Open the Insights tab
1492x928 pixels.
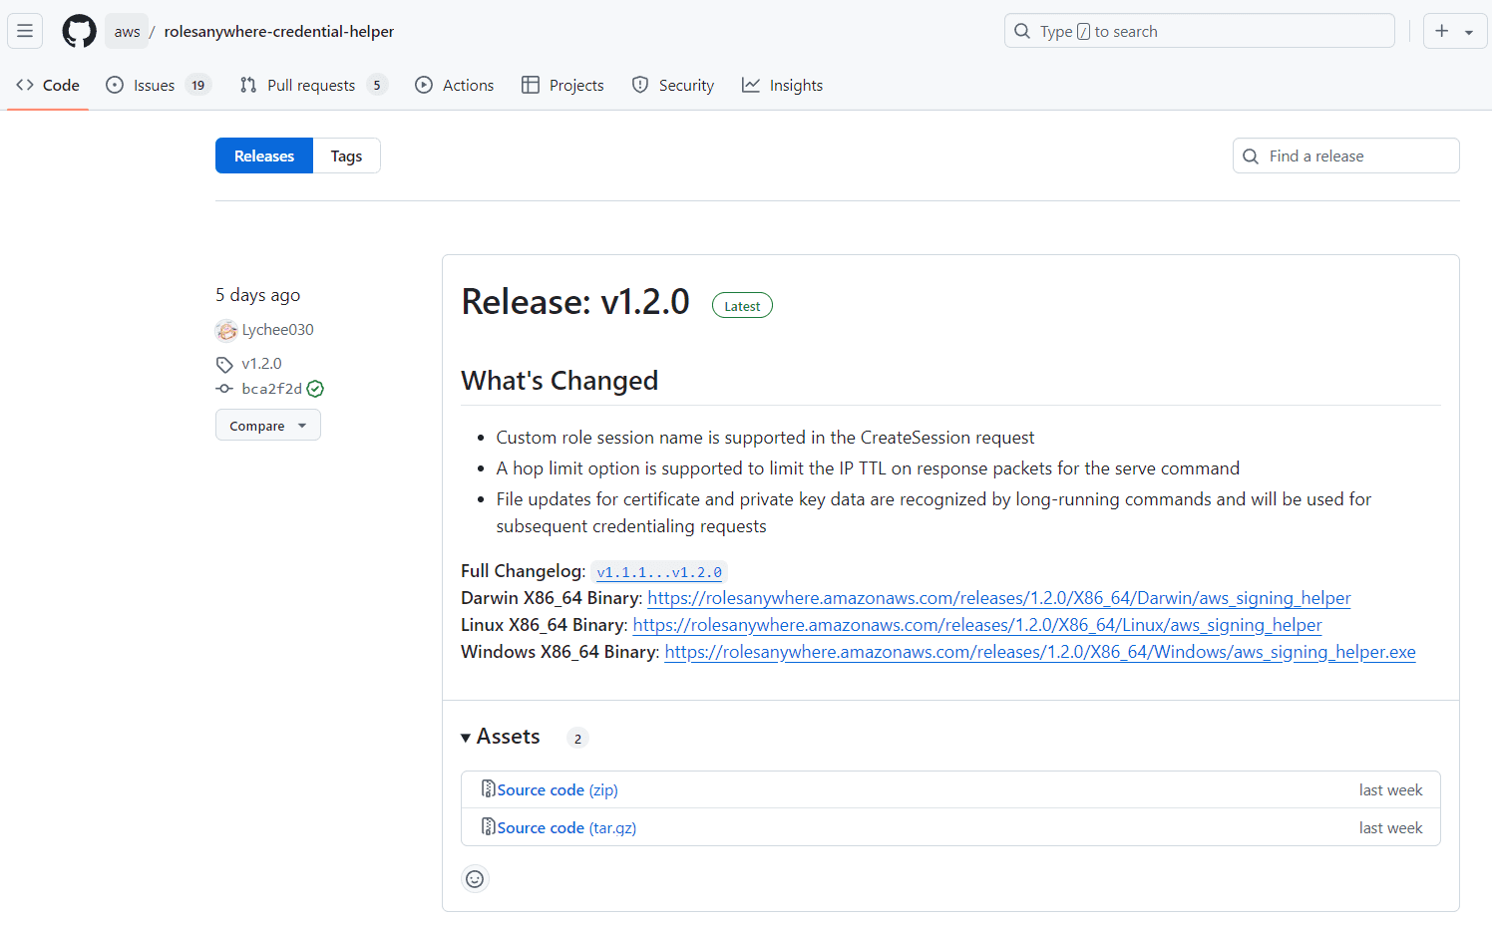coord(783,86)
